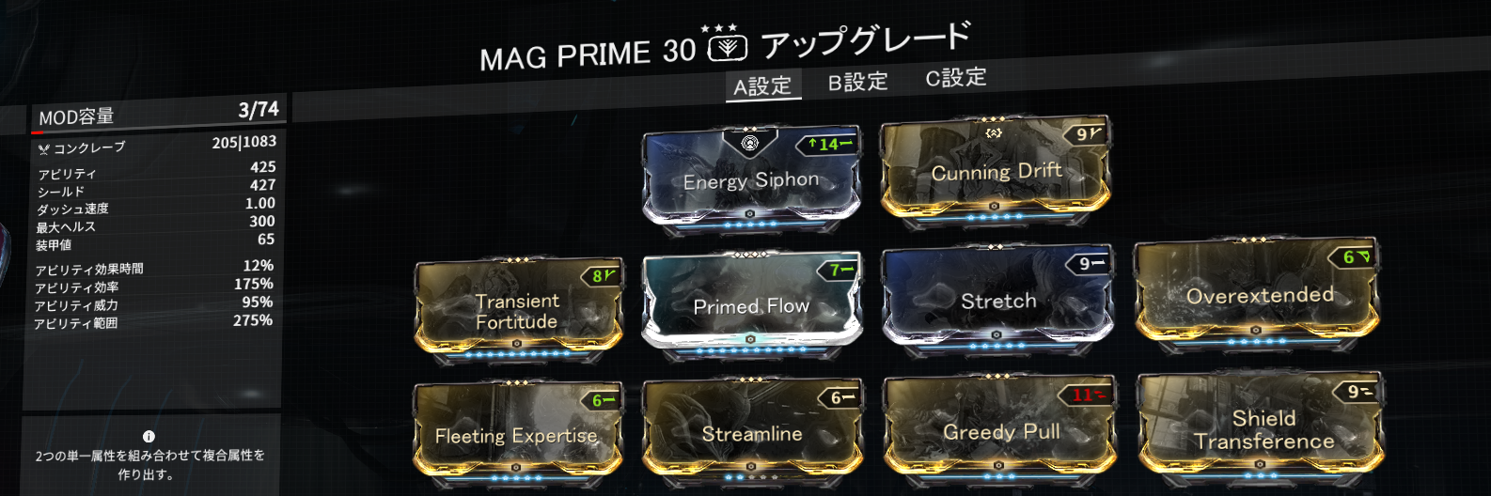Click the exilus icon on Cunning Drift
The width and height of the screenshot is (1491, 496).
point(995,133)
